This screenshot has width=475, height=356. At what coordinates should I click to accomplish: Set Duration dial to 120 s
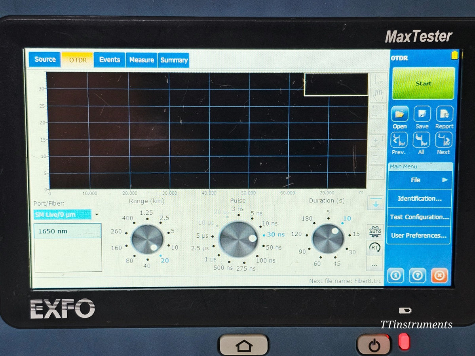click(296, 234)
